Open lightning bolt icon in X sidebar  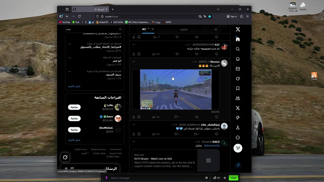[x=238, y=118]
